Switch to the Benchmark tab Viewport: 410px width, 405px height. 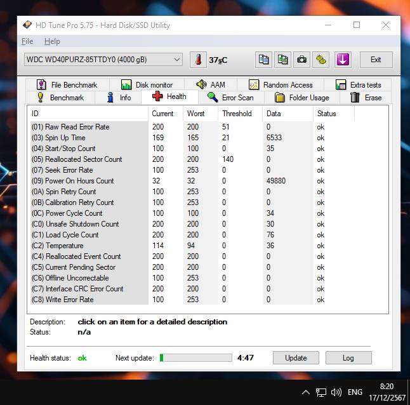pyautogui.click(x=60, y=98)
